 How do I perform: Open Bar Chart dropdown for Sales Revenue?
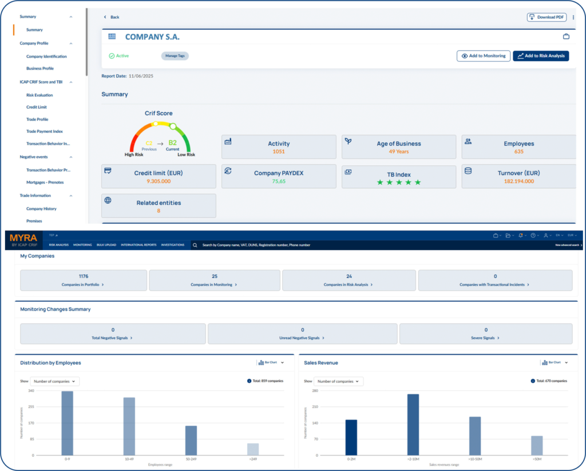[555, 362]
